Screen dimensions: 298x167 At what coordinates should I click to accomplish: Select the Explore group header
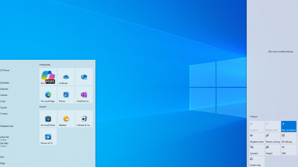[43, 107]
